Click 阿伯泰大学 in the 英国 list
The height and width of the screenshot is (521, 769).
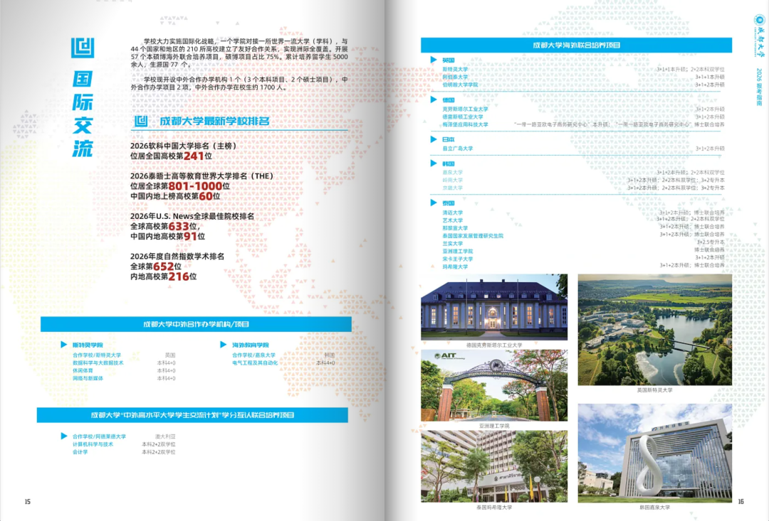(455, 77)
